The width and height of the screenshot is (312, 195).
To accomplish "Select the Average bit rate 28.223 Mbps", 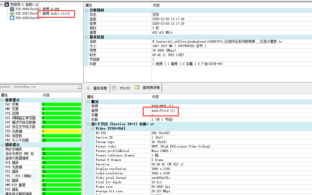I will [161, 191].
